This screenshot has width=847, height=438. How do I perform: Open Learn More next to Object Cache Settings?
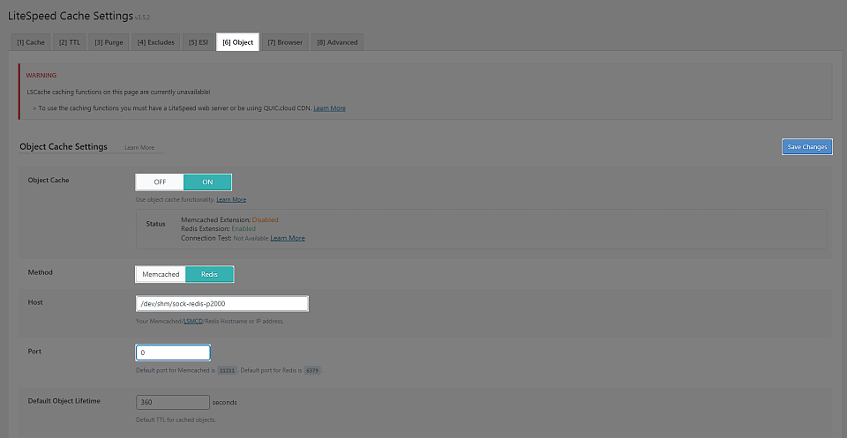(139, 147)
